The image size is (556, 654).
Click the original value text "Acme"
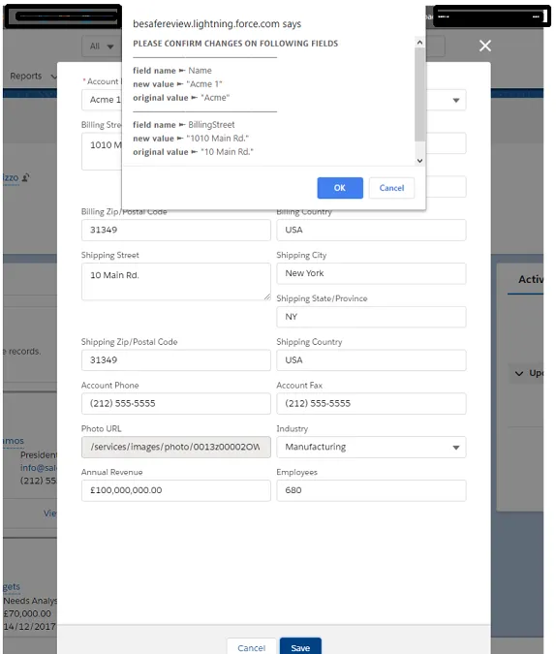[215, 98]
